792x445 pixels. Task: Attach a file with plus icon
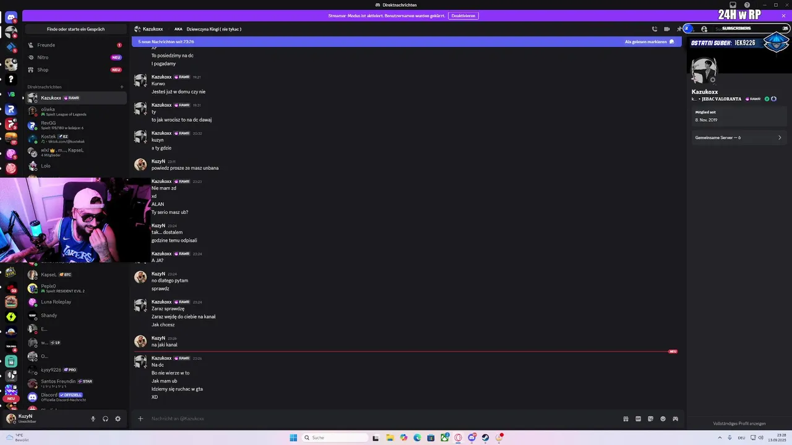[140, 419]
